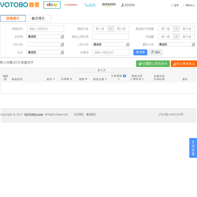Open the 联系我们 footer link
Image resolution: width=197 pixels, height=197 pixels.
91,114
